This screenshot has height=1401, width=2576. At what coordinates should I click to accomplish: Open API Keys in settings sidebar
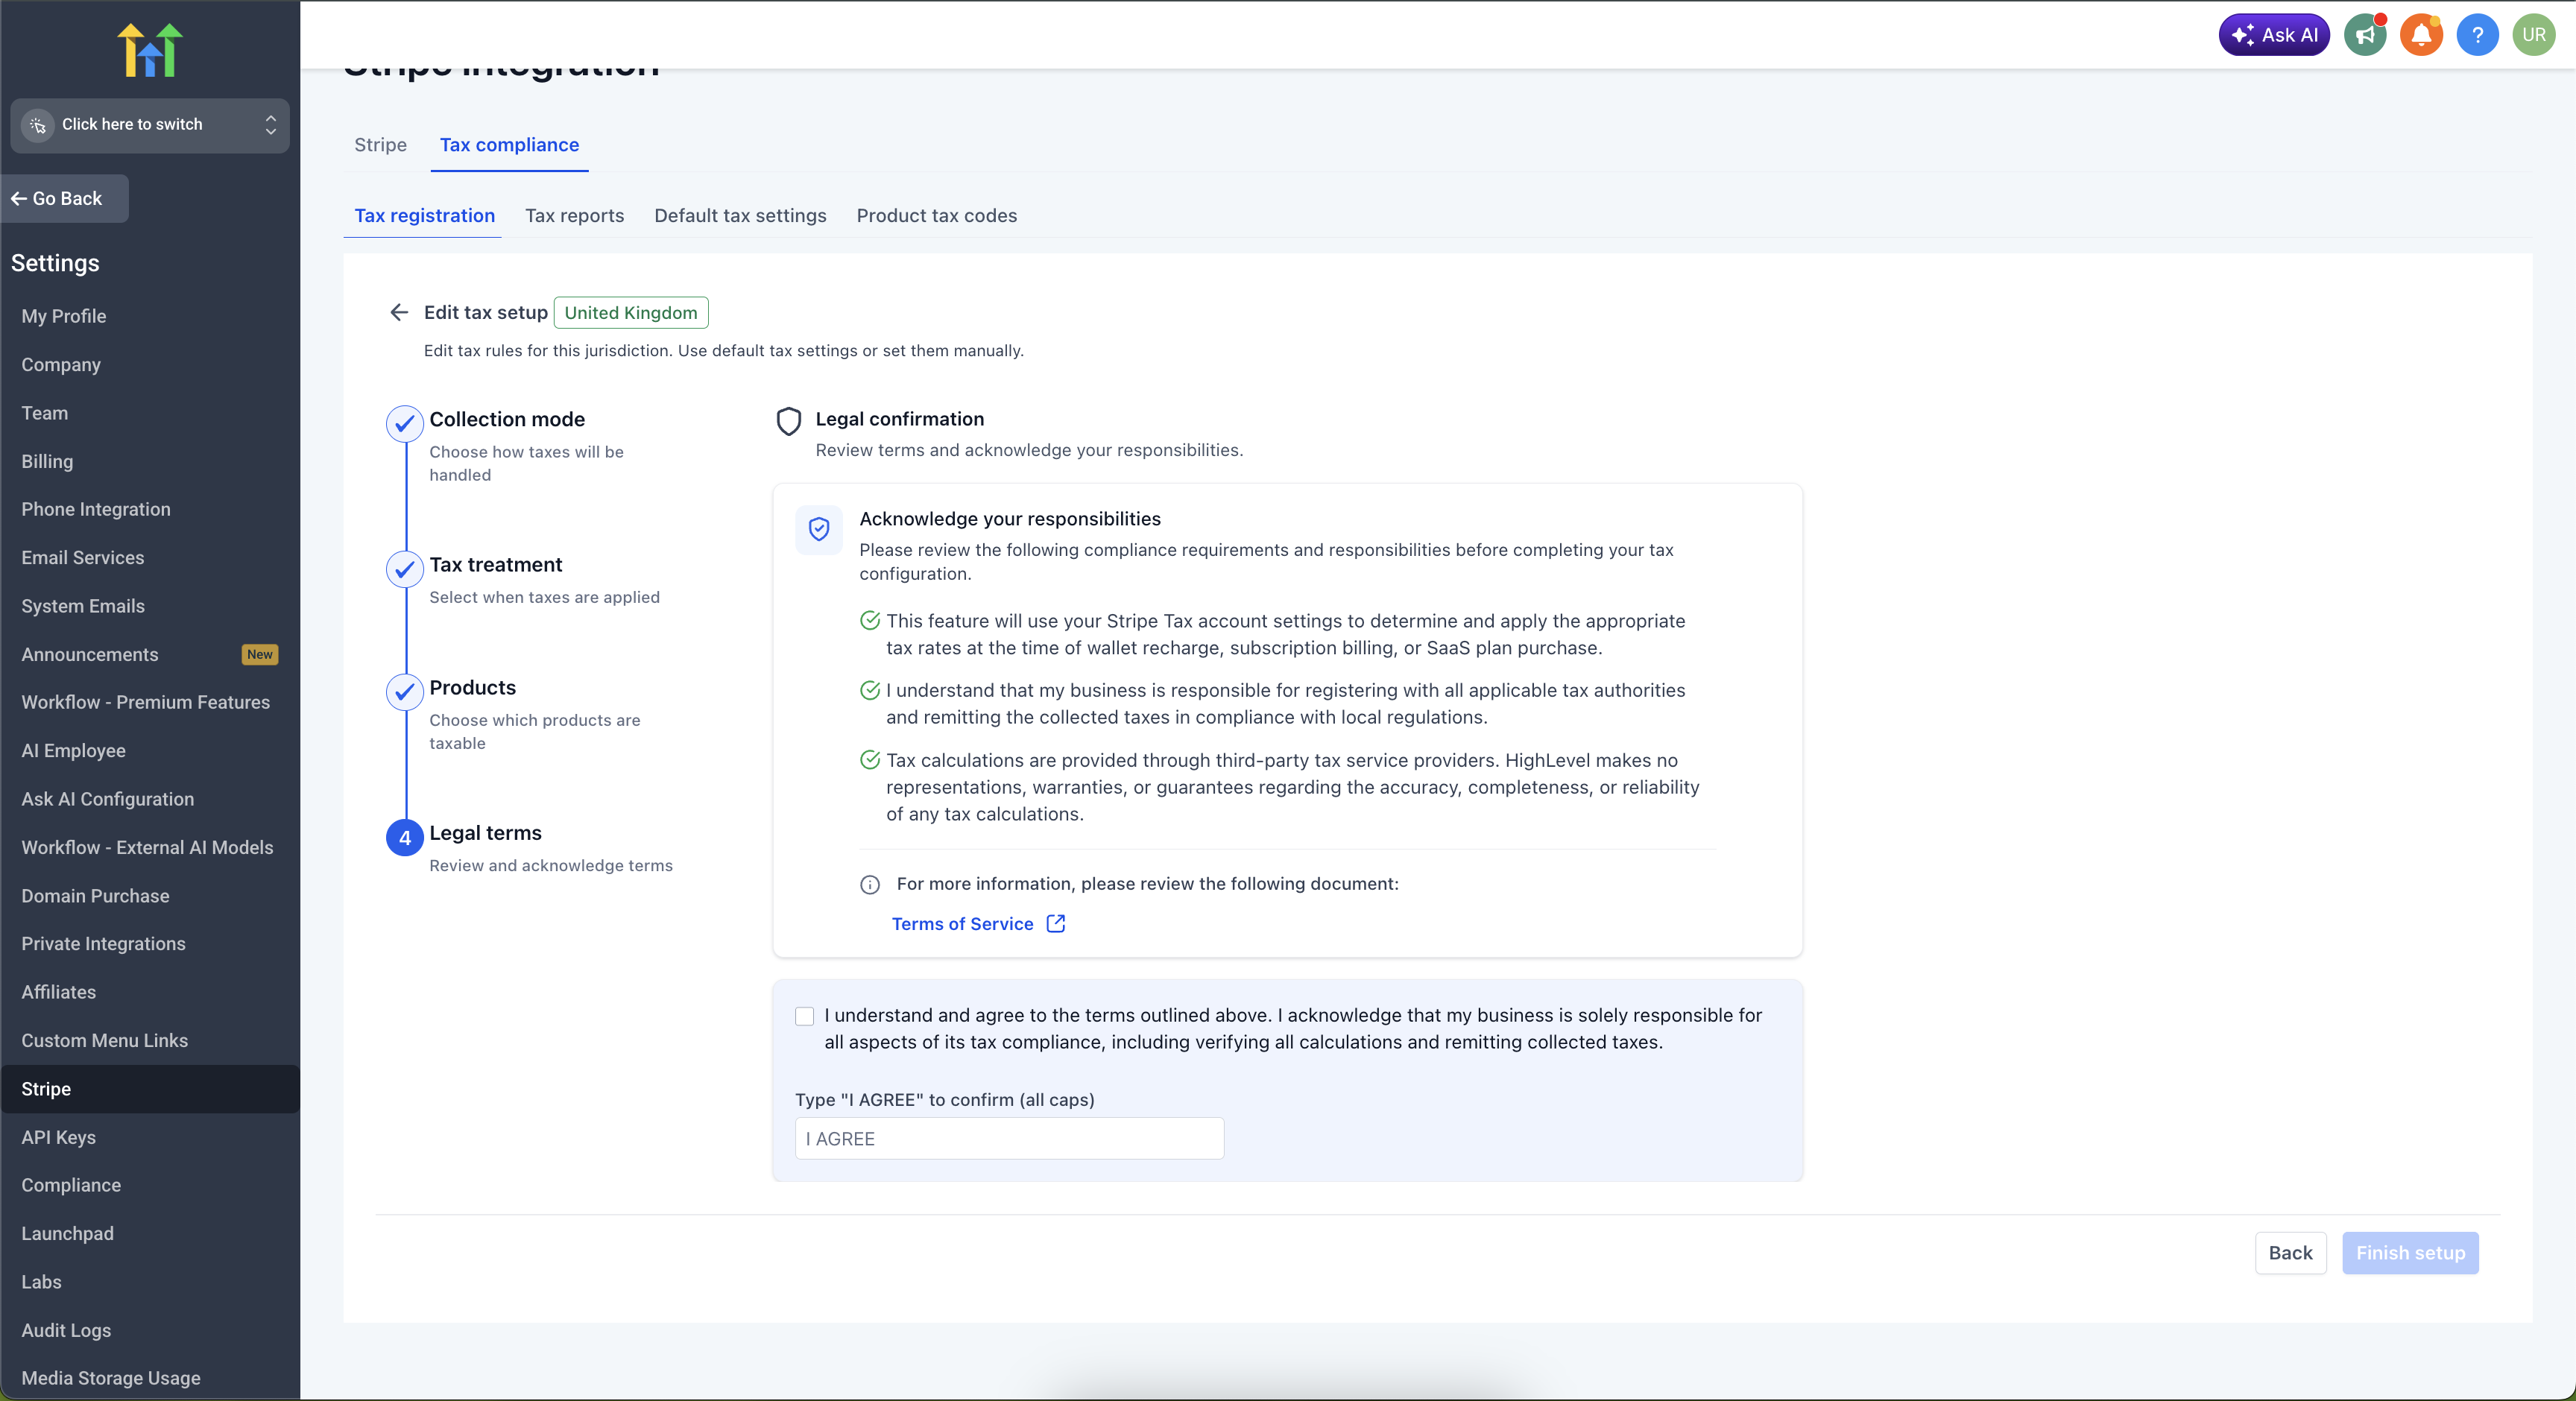pyautogui.click(x=59, y=1137)
